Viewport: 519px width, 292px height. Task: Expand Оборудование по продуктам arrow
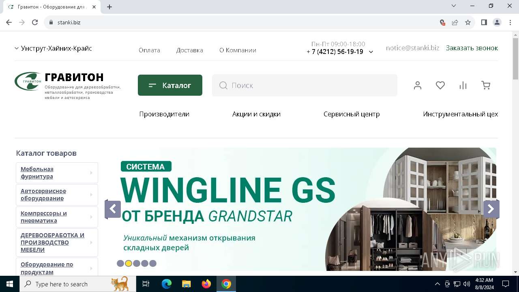click(x=91, y=268)
